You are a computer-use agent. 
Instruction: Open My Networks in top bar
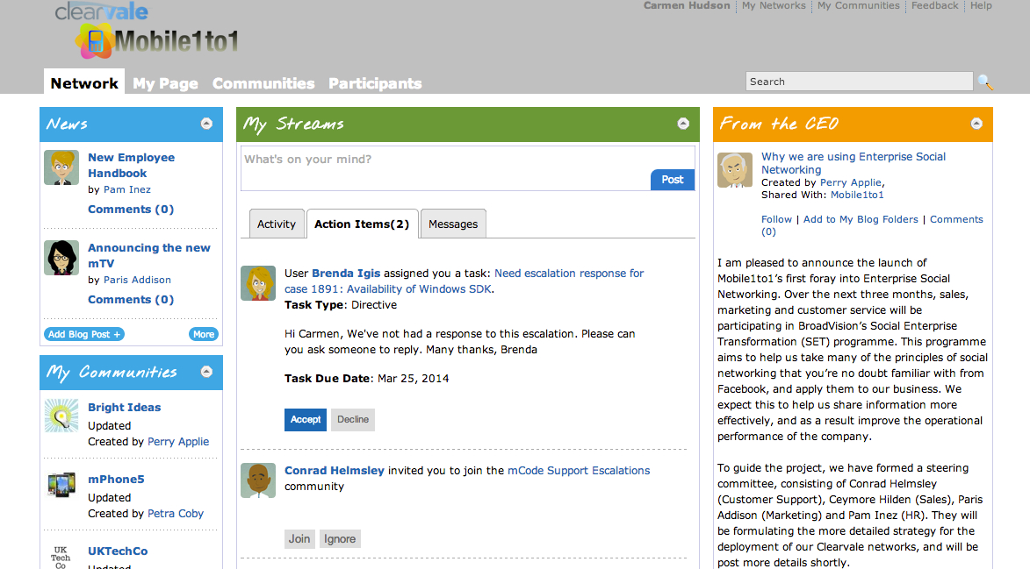[774, 5]
